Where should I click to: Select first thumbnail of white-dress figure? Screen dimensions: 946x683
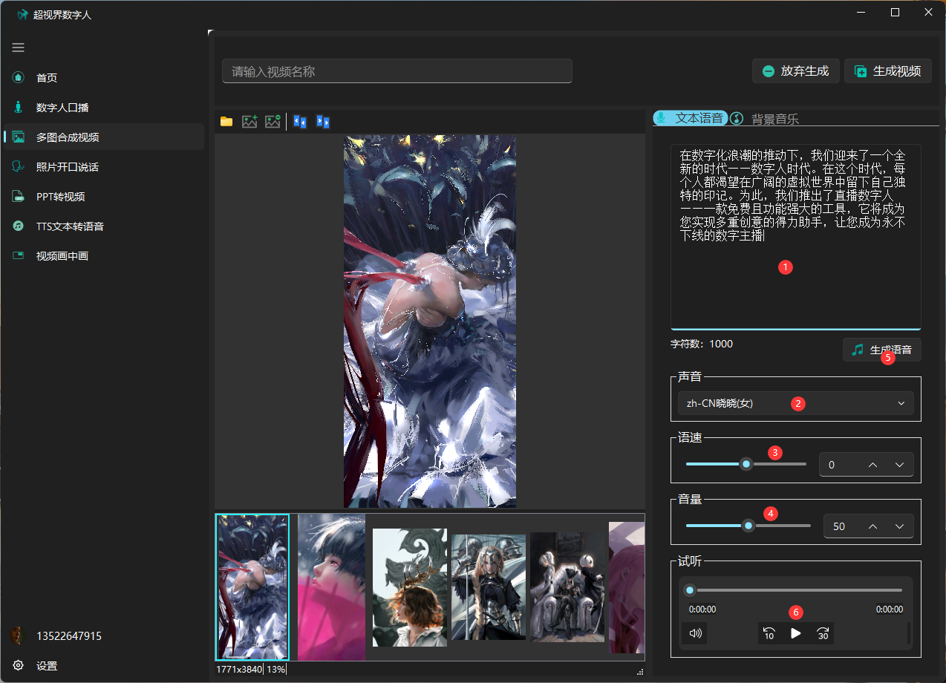pos(252,586)
